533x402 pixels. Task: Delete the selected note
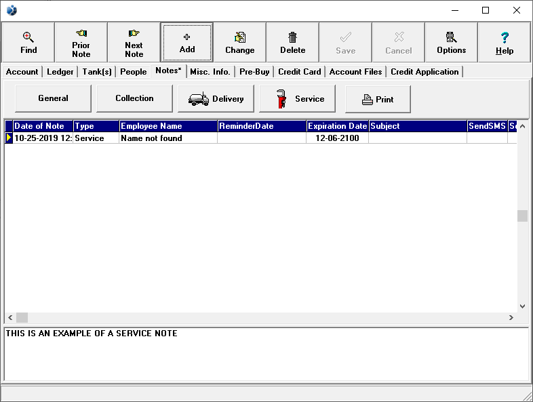tap(292, 43)
